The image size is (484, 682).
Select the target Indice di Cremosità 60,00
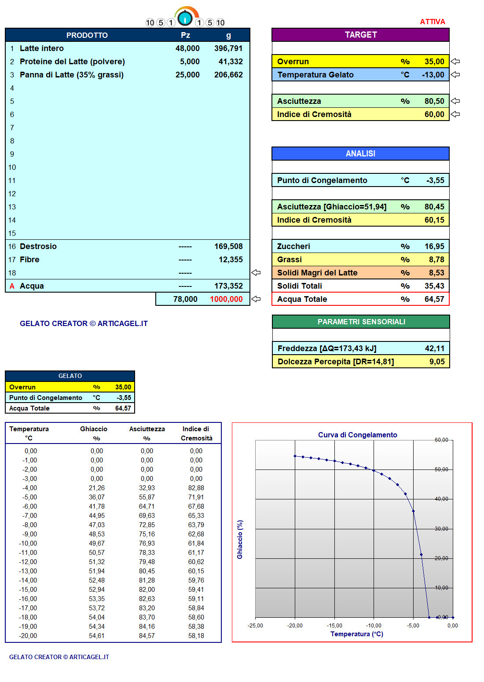click(x=434, y=114)
